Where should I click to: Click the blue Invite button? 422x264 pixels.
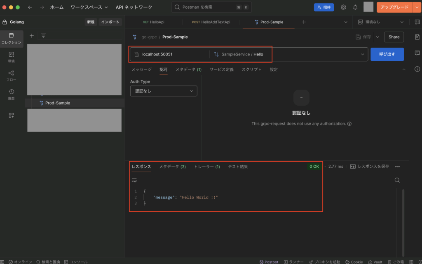coord(324,7)
